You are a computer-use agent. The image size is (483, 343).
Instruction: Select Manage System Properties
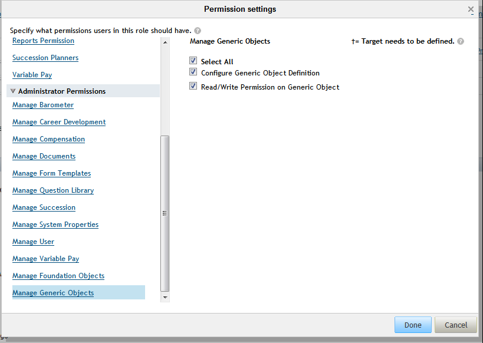tap(55, 225)
